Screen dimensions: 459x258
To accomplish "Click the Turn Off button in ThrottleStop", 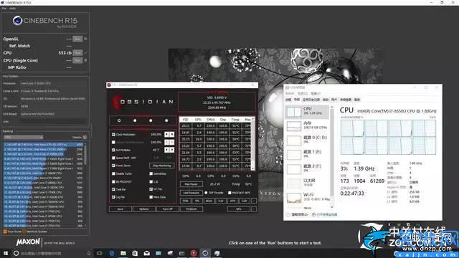I will point(167,209).
